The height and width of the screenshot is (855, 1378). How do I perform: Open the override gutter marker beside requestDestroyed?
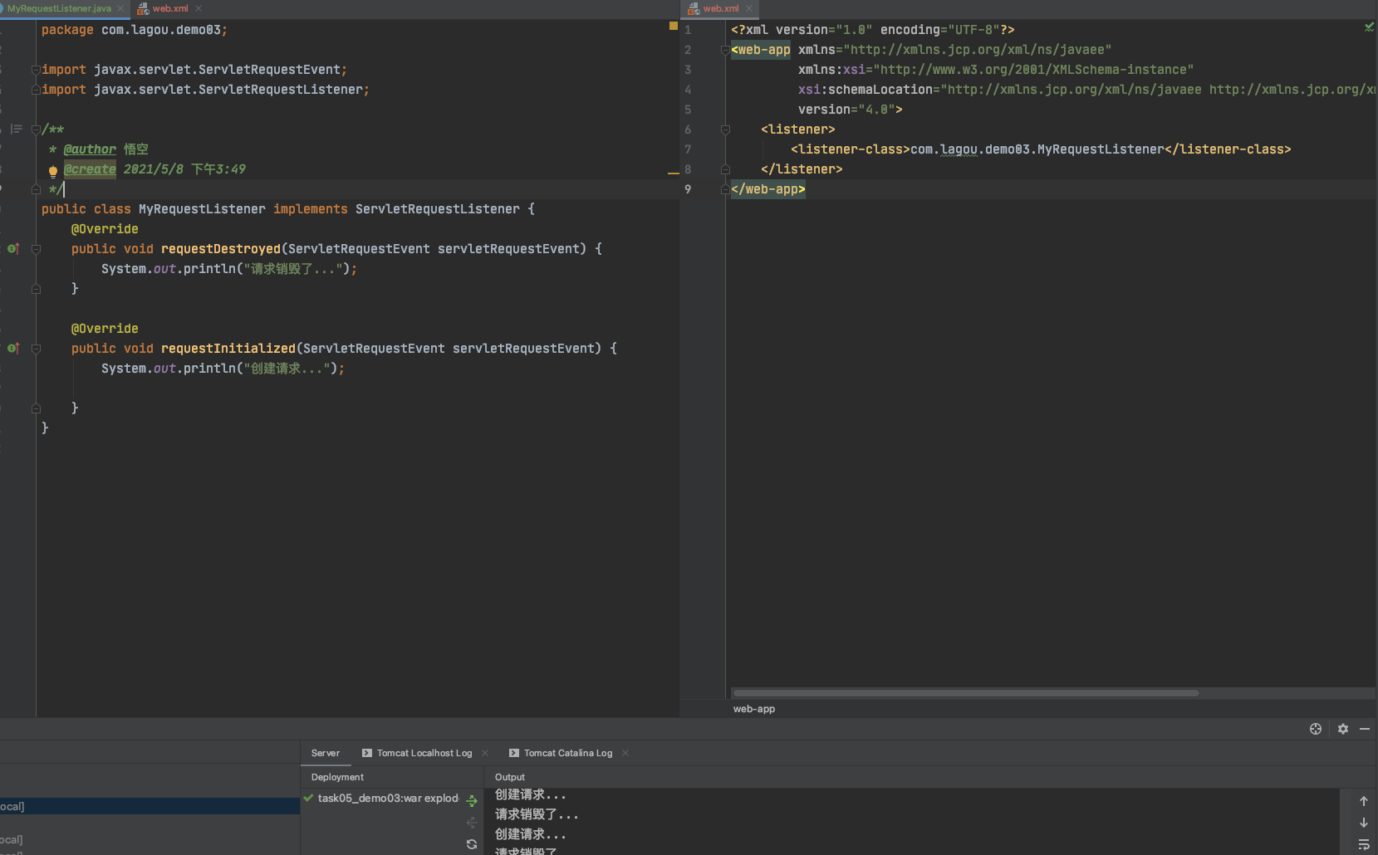click(x=13, y=249)
